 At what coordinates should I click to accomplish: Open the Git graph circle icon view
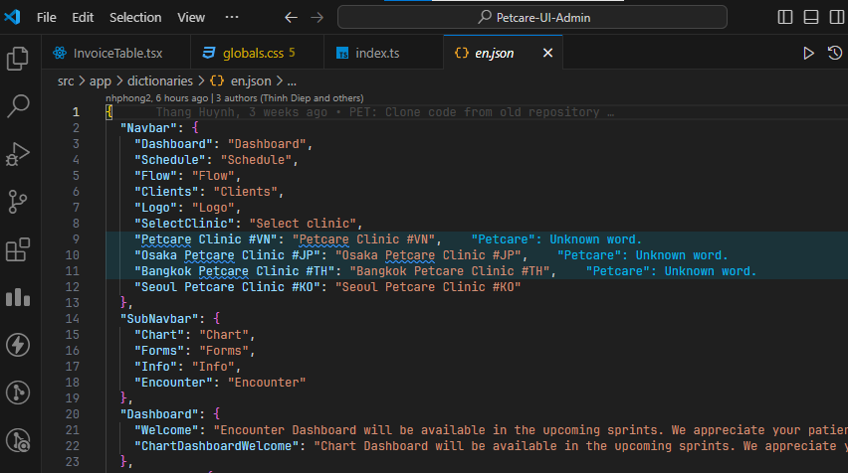pos(18,393)
